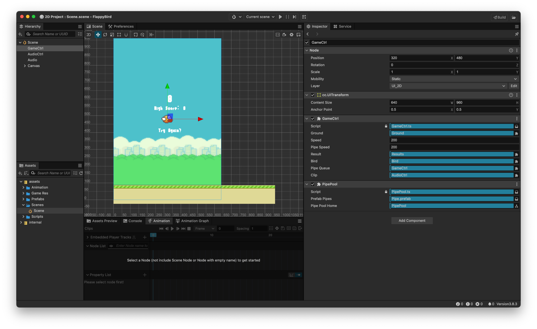The image size is (537, 329).
Task: Toggle the PipePool component checkbox
Action: [313, 184]
